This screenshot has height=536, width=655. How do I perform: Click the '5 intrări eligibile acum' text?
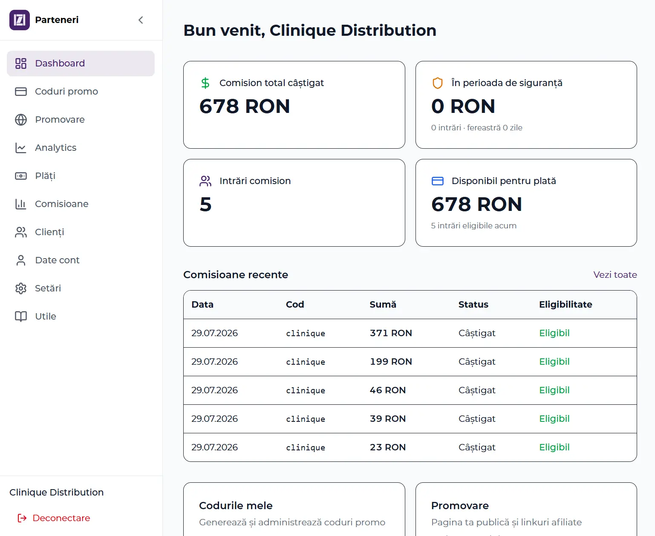pos(473,226)
